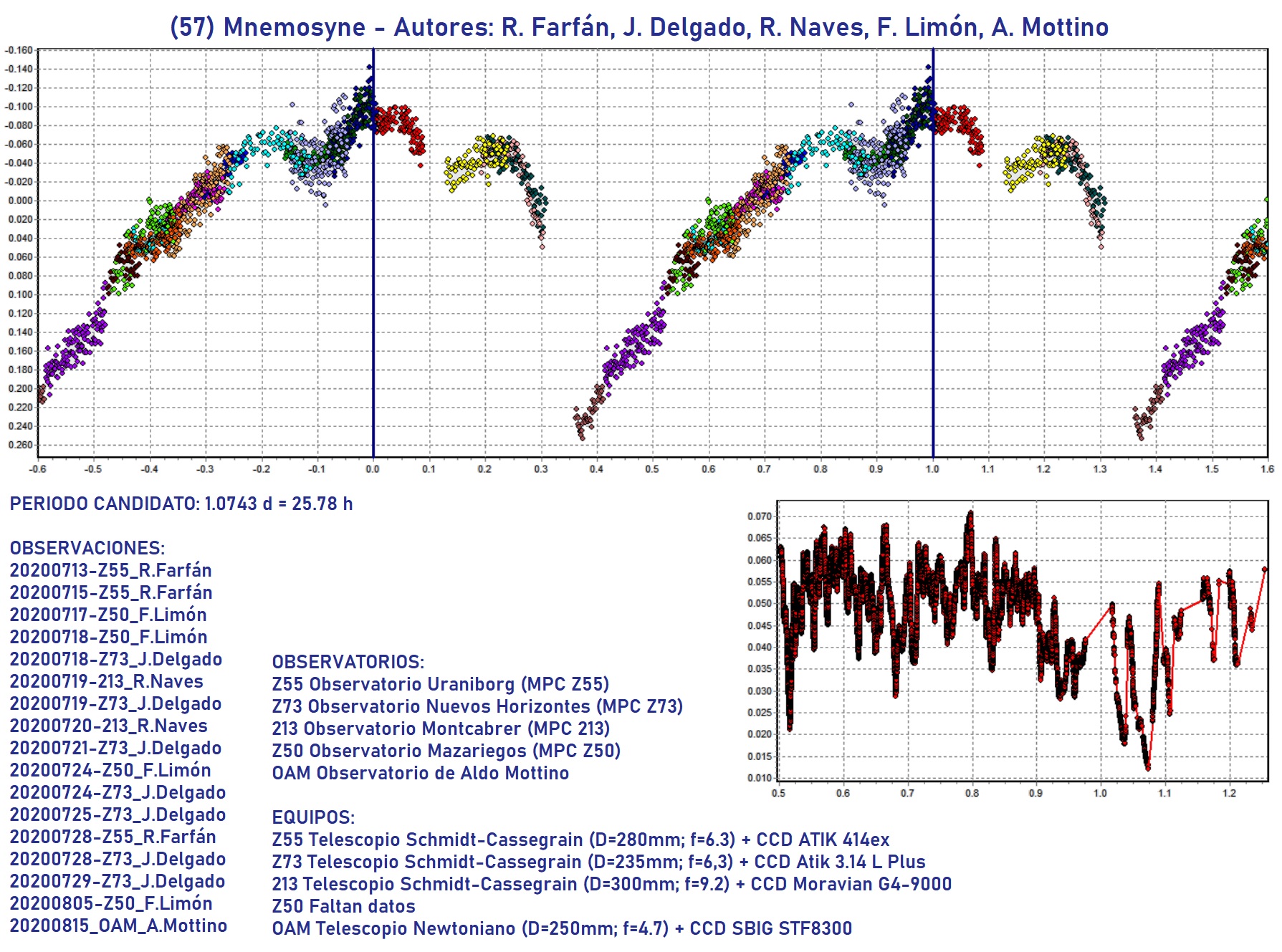Select OAM Observatorio de Aldo Mottino
The image size is (1282, 952).
[420, 773]
